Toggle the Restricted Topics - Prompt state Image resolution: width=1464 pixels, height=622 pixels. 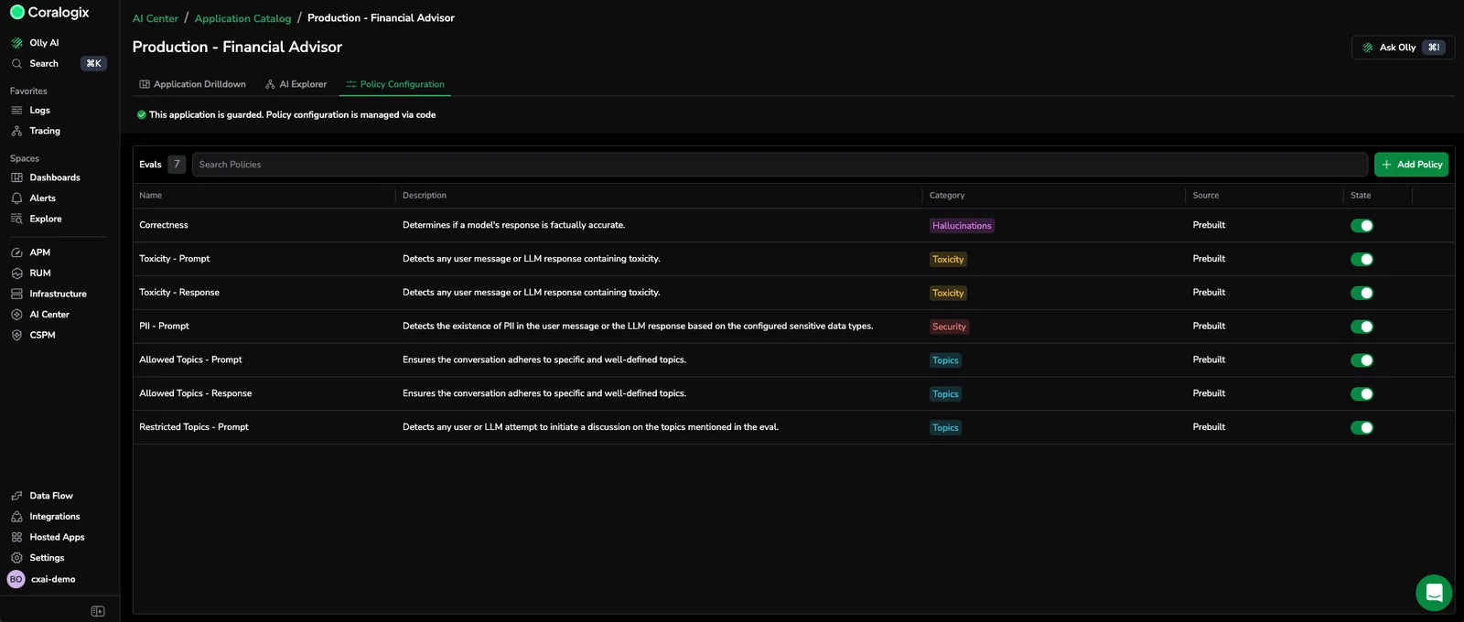[1362, 428]
